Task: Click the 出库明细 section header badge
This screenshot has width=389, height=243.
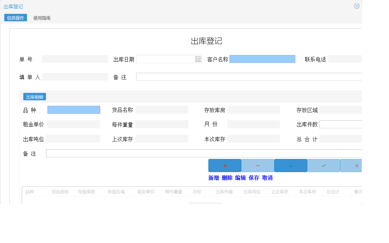Action: coord(34,96)
